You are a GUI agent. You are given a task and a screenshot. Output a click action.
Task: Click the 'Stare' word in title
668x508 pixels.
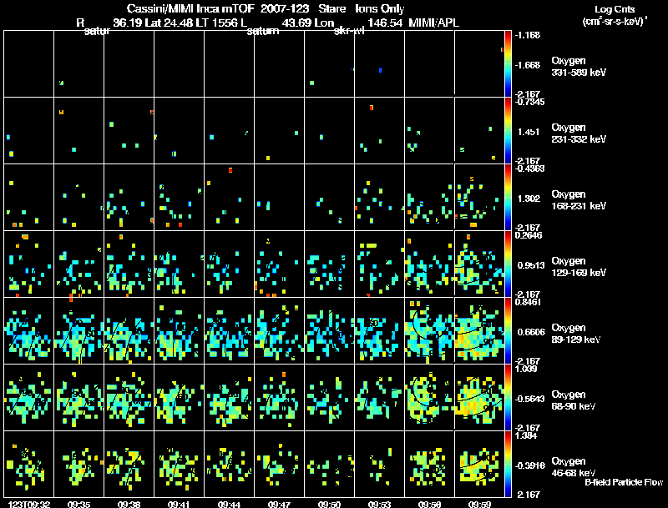pyautogui.click(x=331, y=8)
